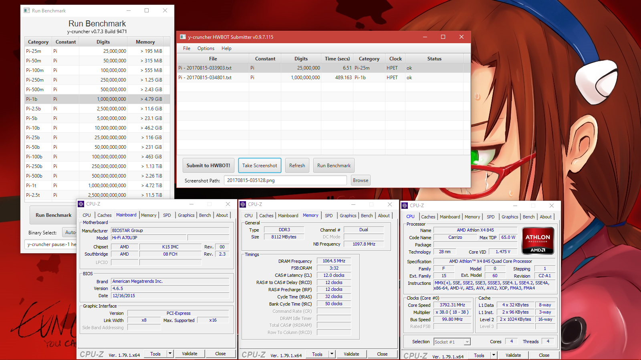Click Validate button in Mainboard CPU-Z window
This screenshot has width=641, height=360.
coord(189,354)
